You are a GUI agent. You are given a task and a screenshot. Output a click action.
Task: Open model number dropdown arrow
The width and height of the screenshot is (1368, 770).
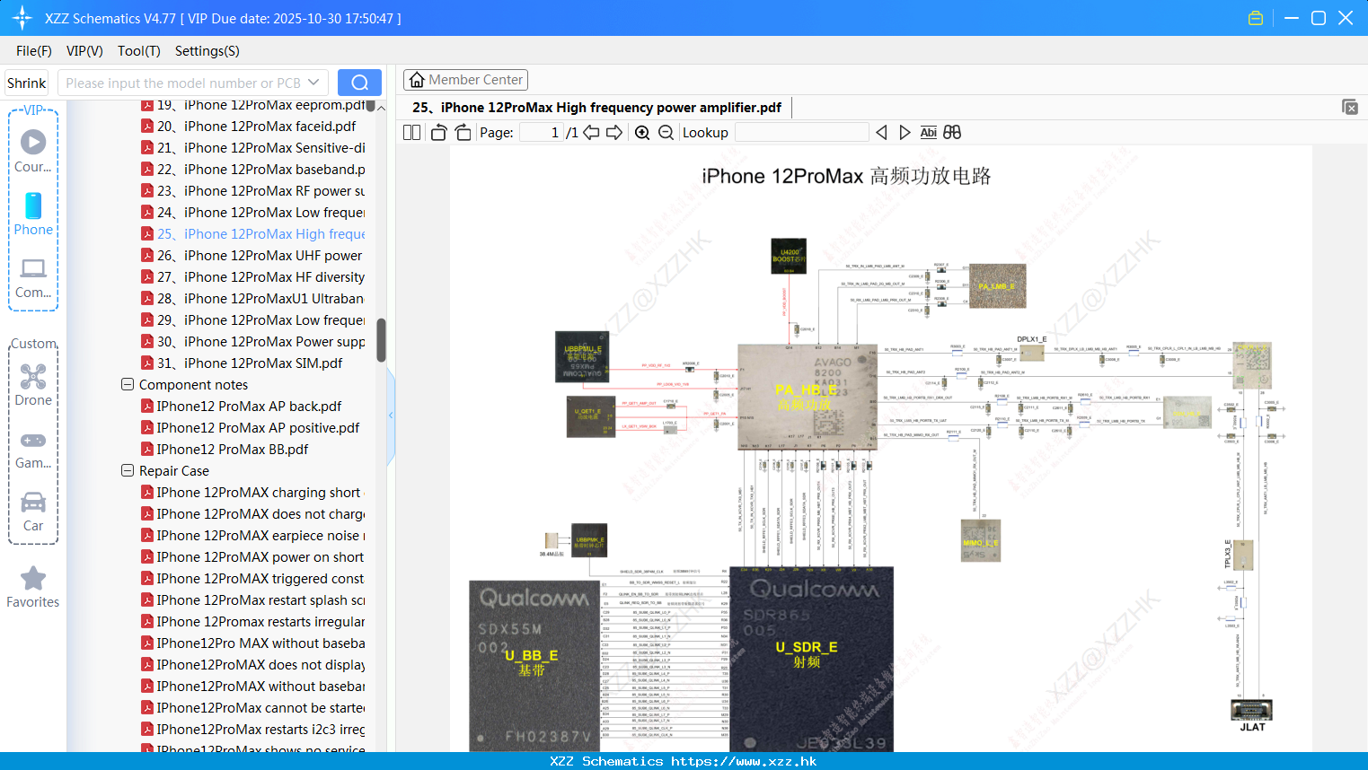313,83
